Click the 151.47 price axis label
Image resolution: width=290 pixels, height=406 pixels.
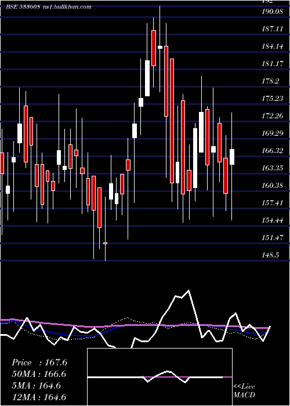tap(273, 238)
